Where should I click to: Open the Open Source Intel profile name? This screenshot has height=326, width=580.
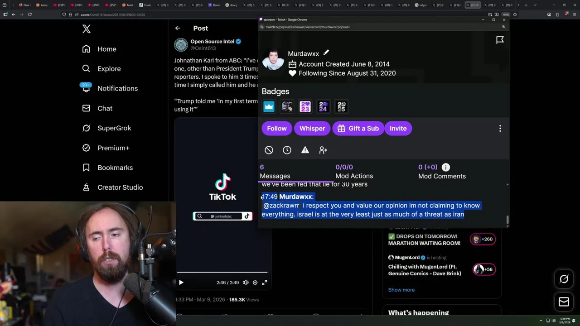coord(212,41)
